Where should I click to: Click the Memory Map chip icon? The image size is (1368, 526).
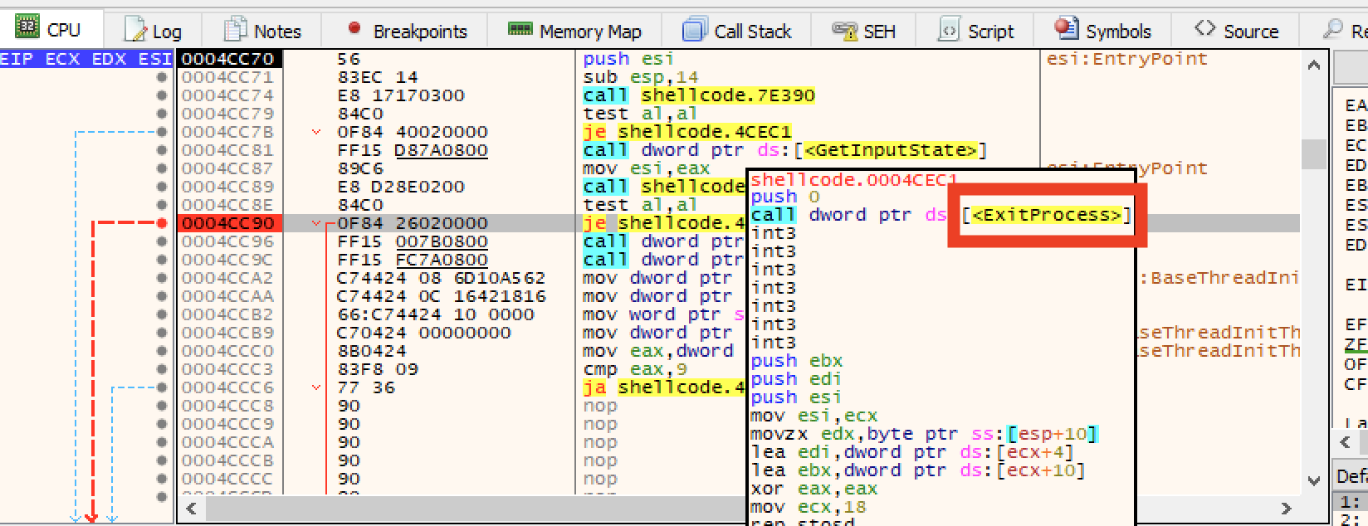(520, 30)
